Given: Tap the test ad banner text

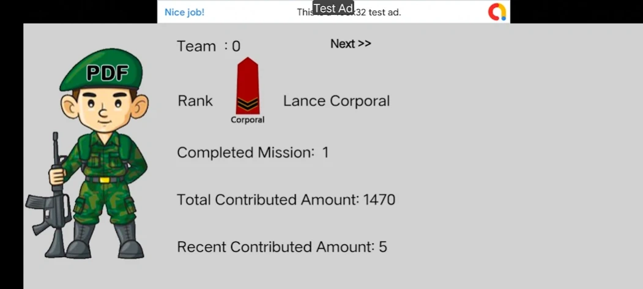Looking at the screenshot, I should coord(349,12).
